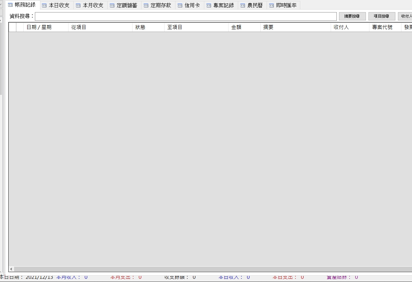Click the 信用卡 tab icon

180,5
